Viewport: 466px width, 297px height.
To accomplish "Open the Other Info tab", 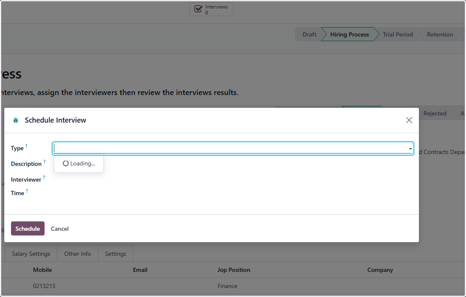I will (x=78, y=254).
